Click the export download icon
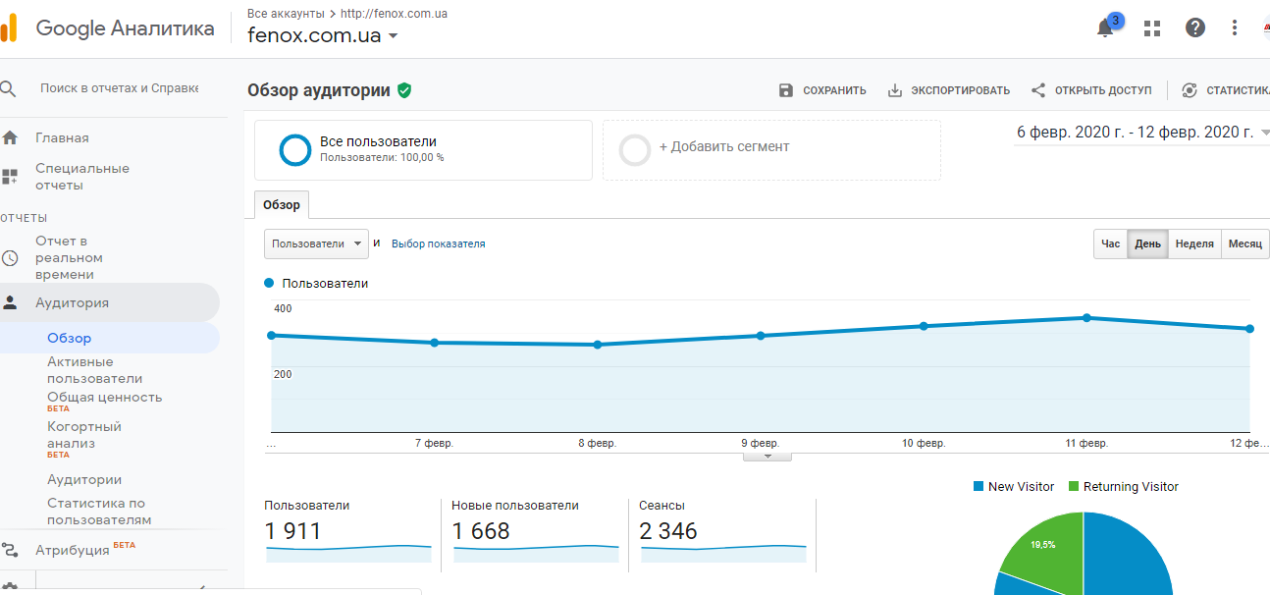Image resolution: width=1270 pixels, height=595 pixels. [x=894, y=90]
